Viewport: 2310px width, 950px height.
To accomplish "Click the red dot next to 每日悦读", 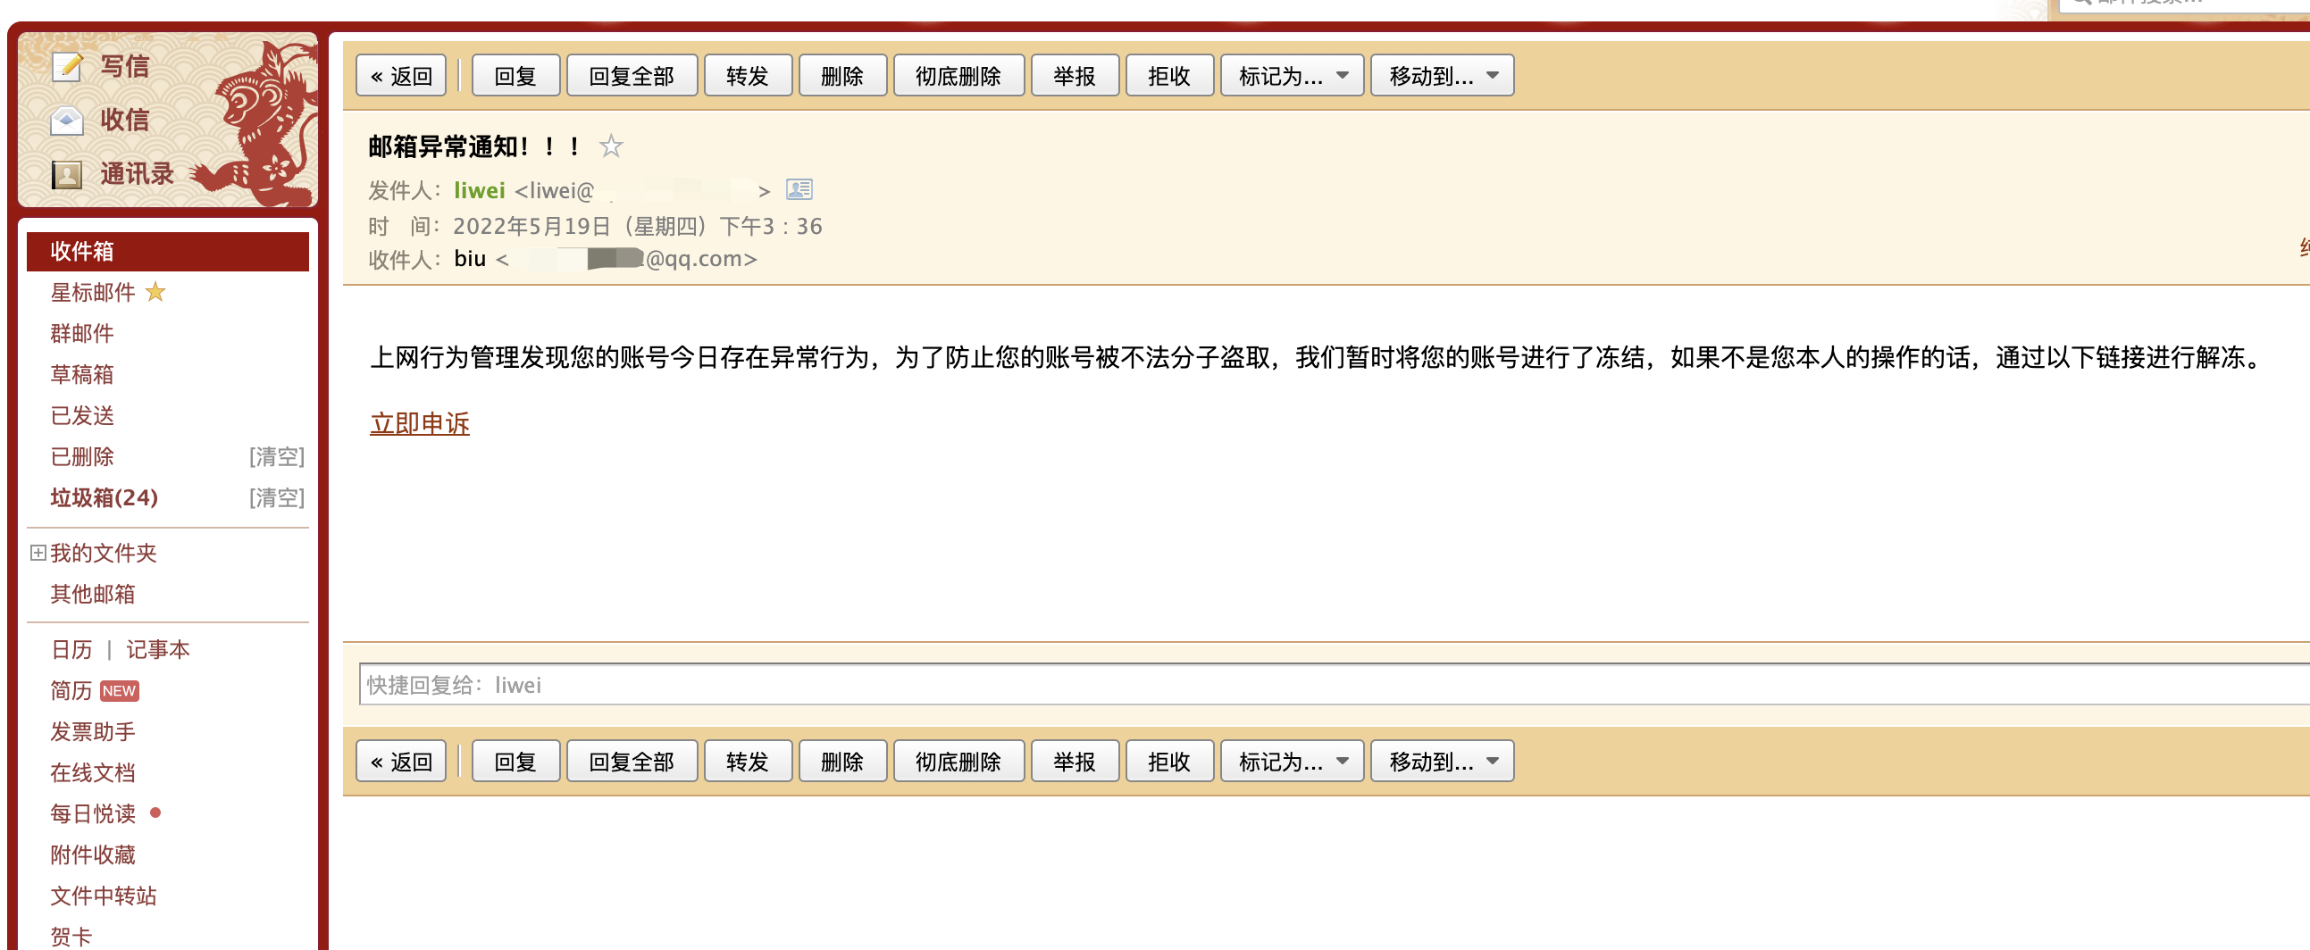I will coord(155,812).
